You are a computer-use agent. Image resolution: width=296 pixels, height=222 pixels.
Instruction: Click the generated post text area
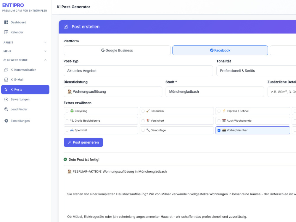pyautogui.click(x=180, y=194)
